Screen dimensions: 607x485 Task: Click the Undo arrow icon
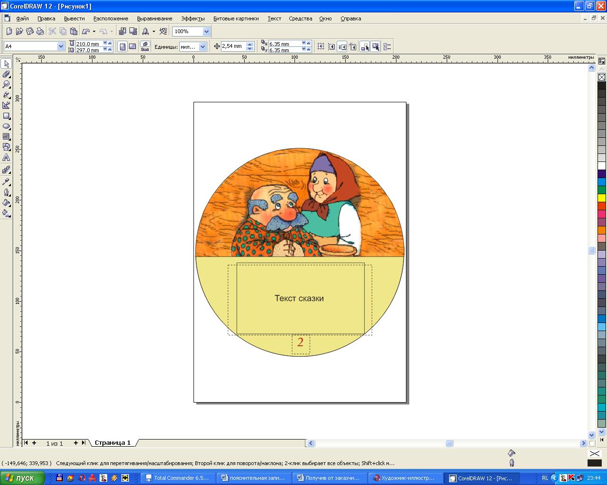click(86, 31)
